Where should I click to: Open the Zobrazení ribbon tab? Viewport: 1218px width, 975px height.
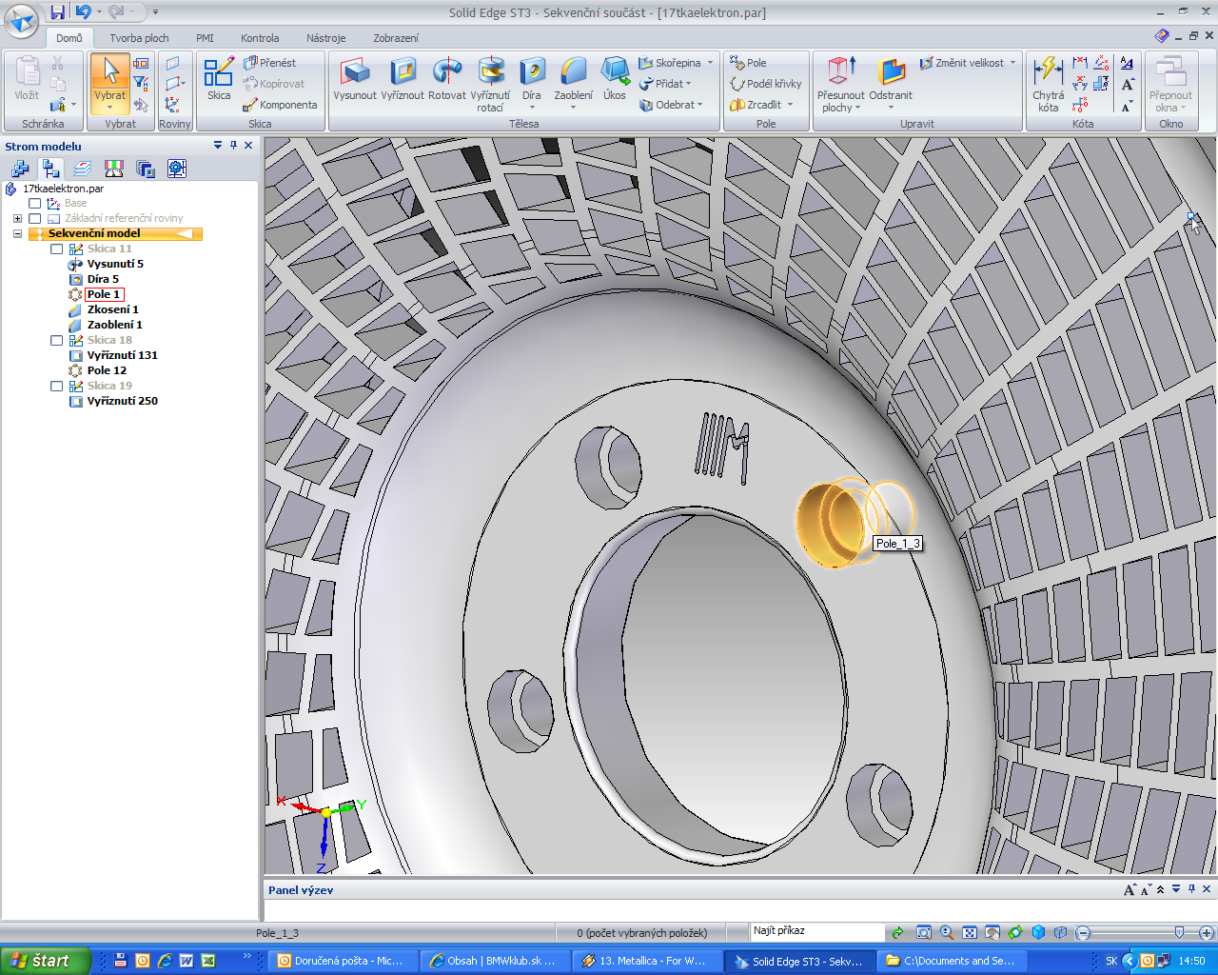click(x=395, y=38)
